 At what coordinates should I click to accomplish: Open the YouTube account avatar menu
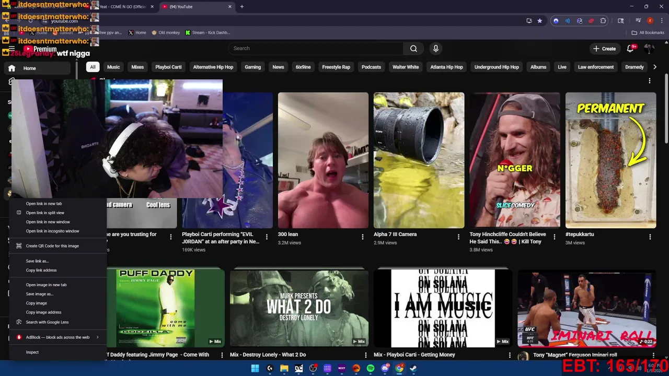tap(649, 49)
